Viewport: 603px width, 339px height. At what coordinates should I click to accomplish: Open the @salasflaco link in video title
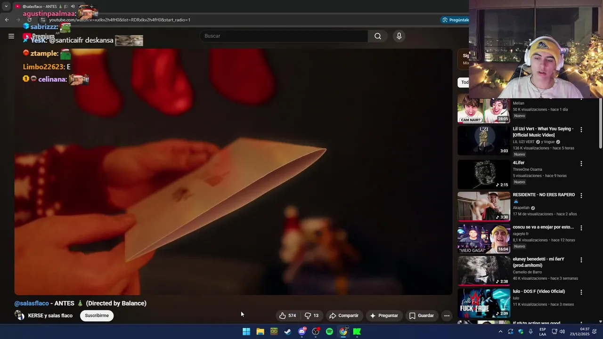32,303
